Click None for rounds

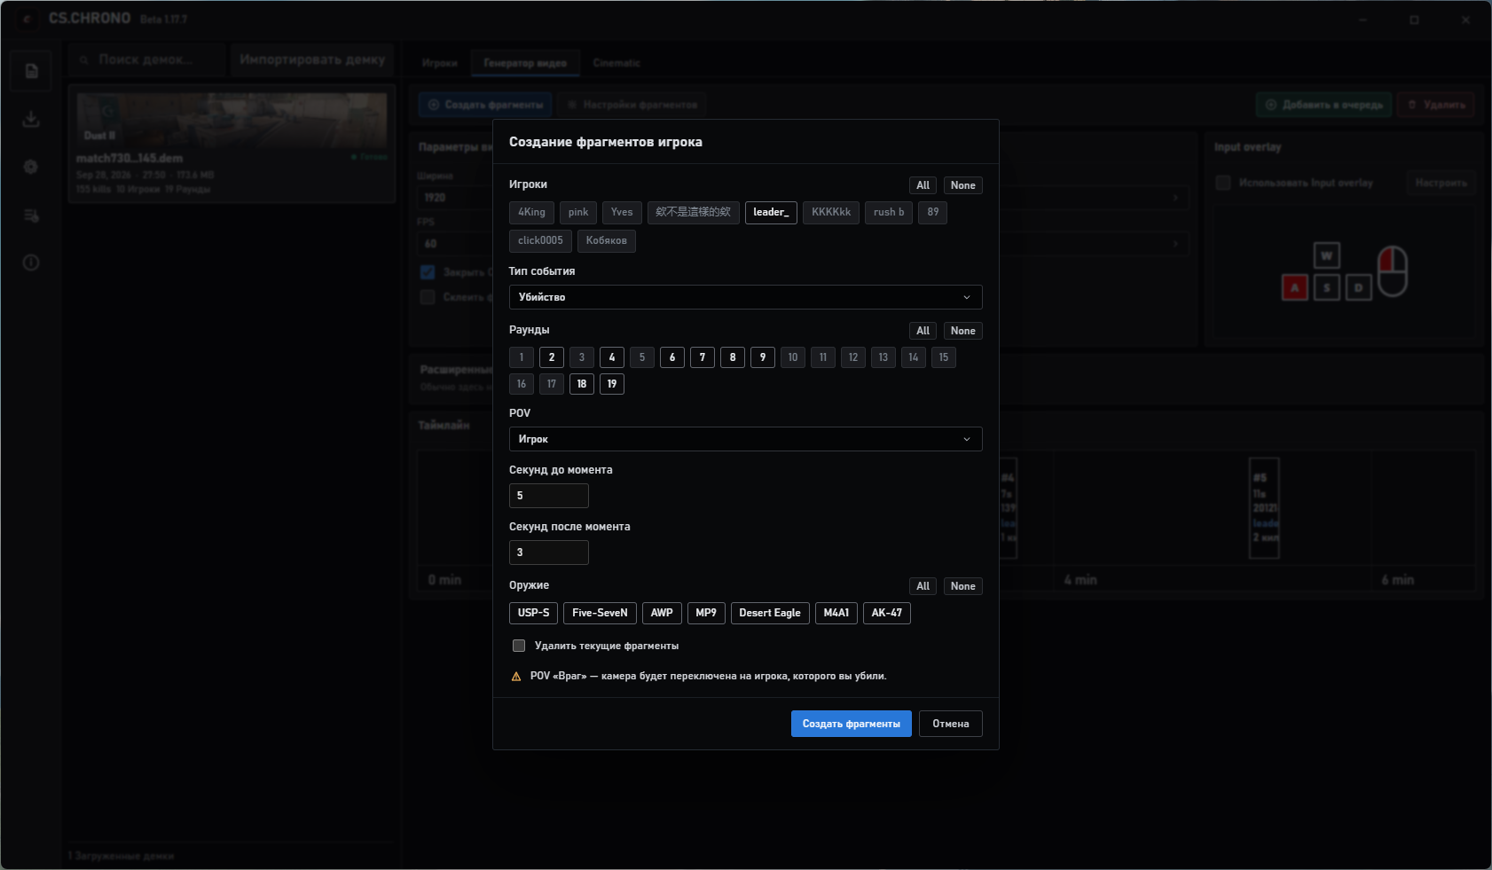click(x=963, y=331)
